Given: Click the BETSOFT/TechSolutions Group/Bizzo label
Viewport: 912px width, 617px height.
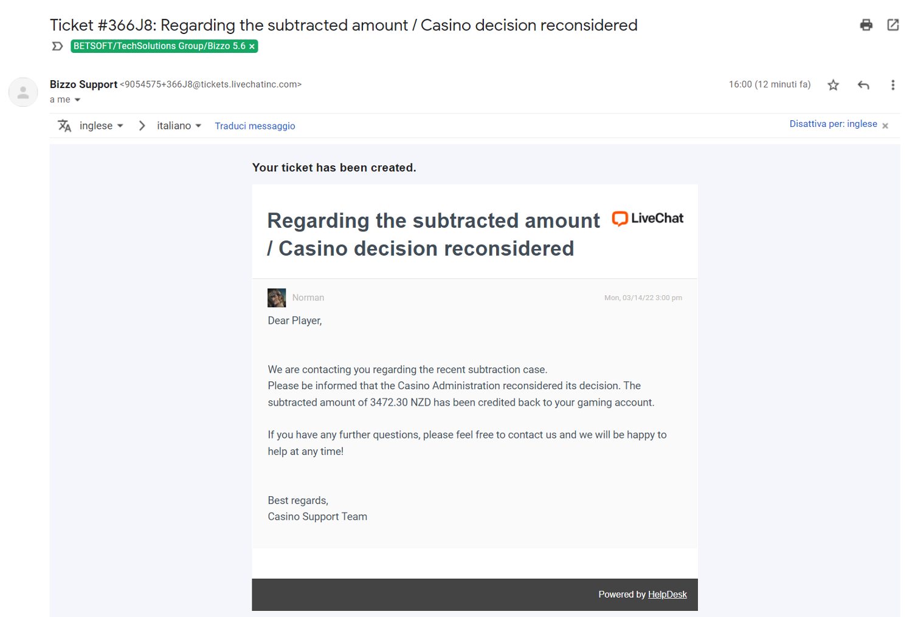Looking at the screenshot, I should tap(159, 46).
